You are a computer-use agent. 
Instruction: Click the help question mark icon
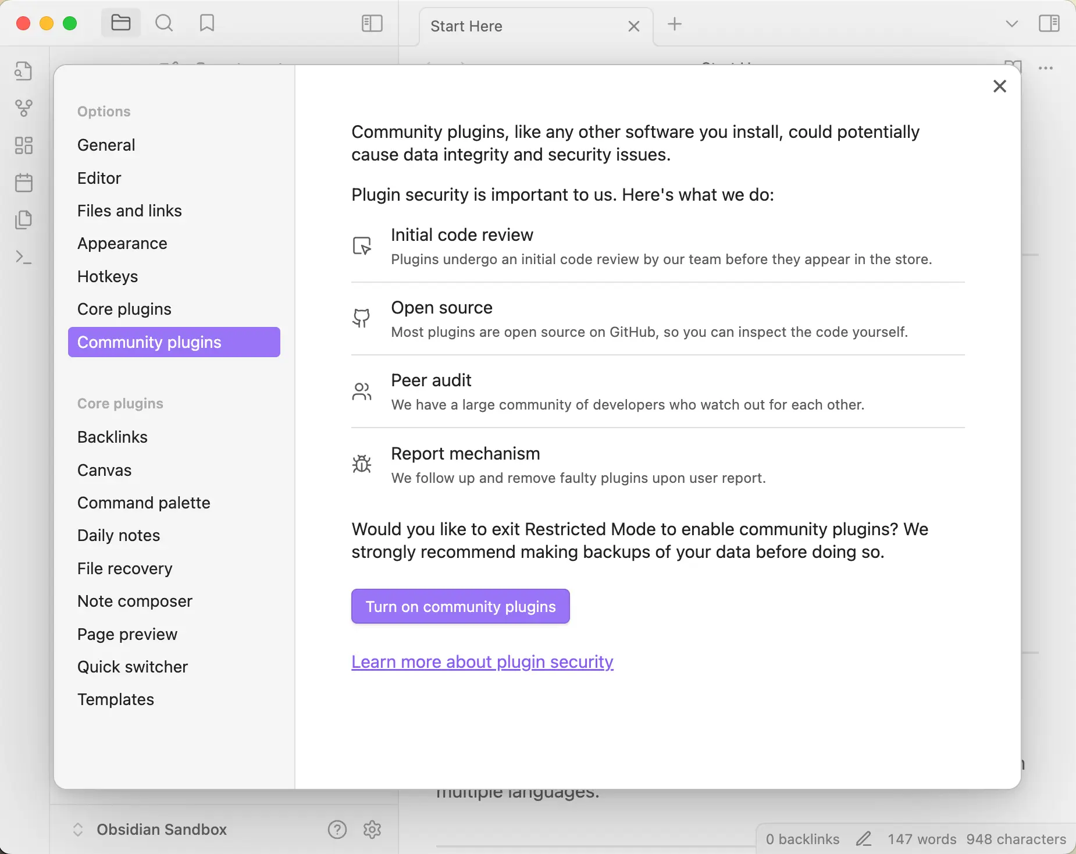click(x=337, y=830)
